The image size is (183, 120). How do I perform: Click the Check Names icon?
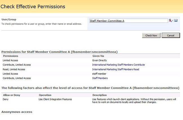point(171,21)
